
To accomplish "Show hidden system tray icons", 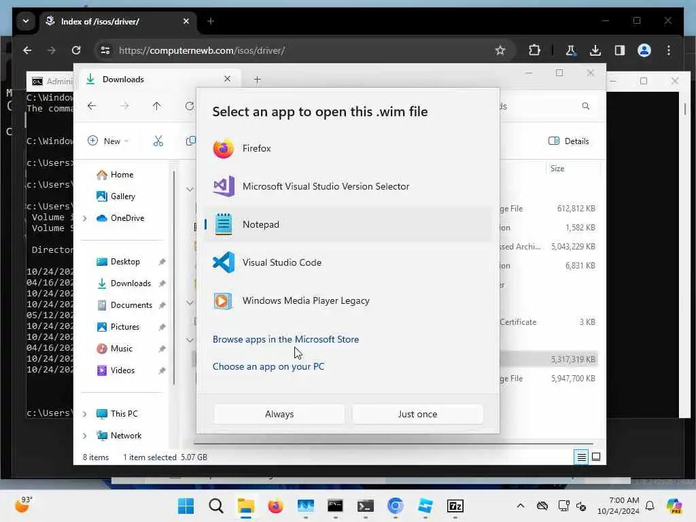I will (x=520, y=506).
